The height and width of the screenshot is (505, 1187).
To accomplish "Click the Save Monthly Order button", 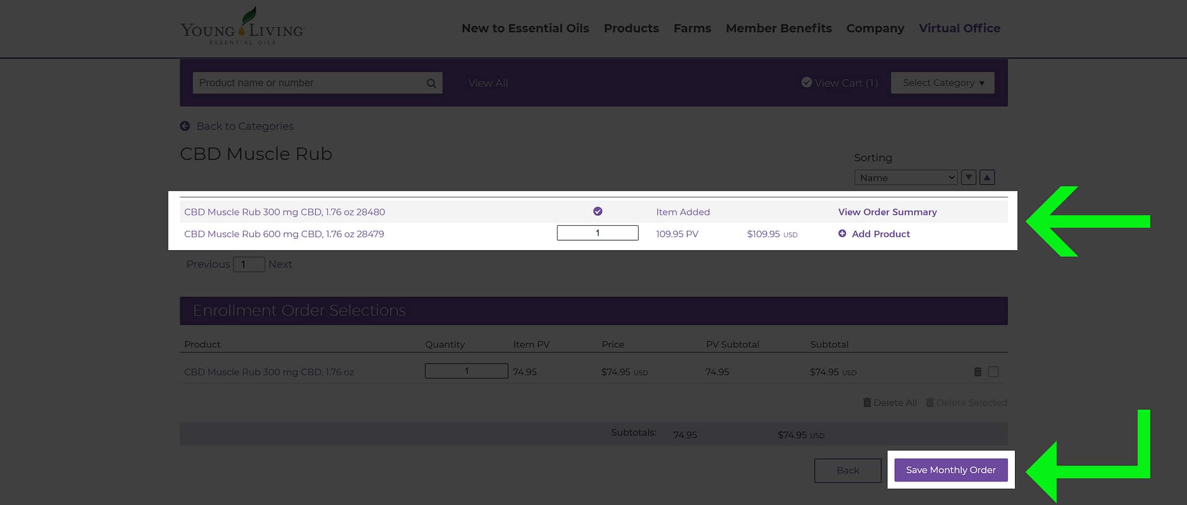I will [x=951, y=470].
